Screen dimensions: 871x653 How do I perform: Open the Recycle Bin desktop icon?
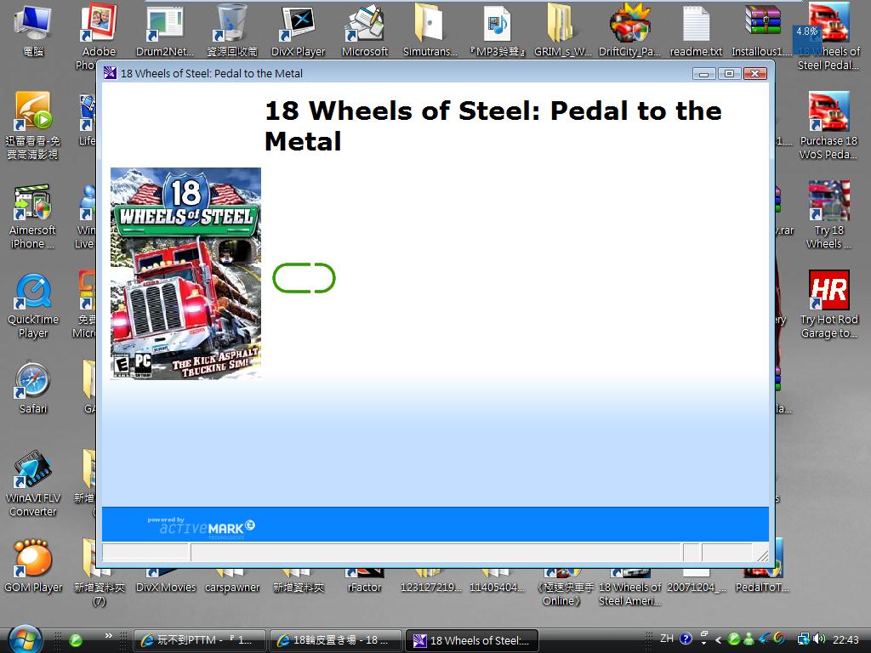point(231,26)
